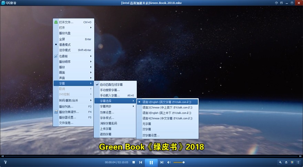Jump to the previous track
The image size is (303, 167).
pyautogui.click(x=141, y=163)
